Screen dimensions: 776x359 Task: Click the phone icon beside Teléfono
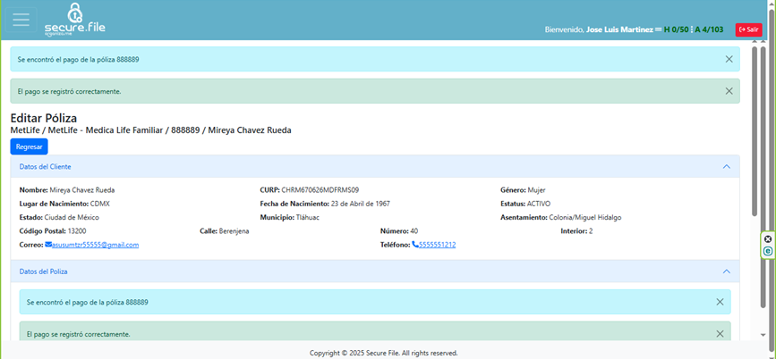(x=415, y=245)
